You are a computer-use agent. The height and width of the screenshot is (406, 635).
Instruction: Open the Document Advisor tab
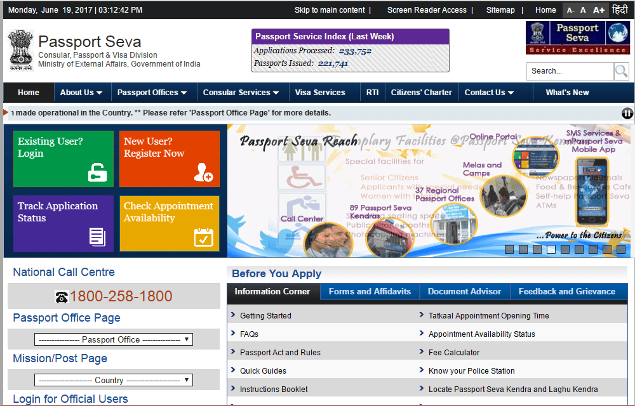click(465, 291)
